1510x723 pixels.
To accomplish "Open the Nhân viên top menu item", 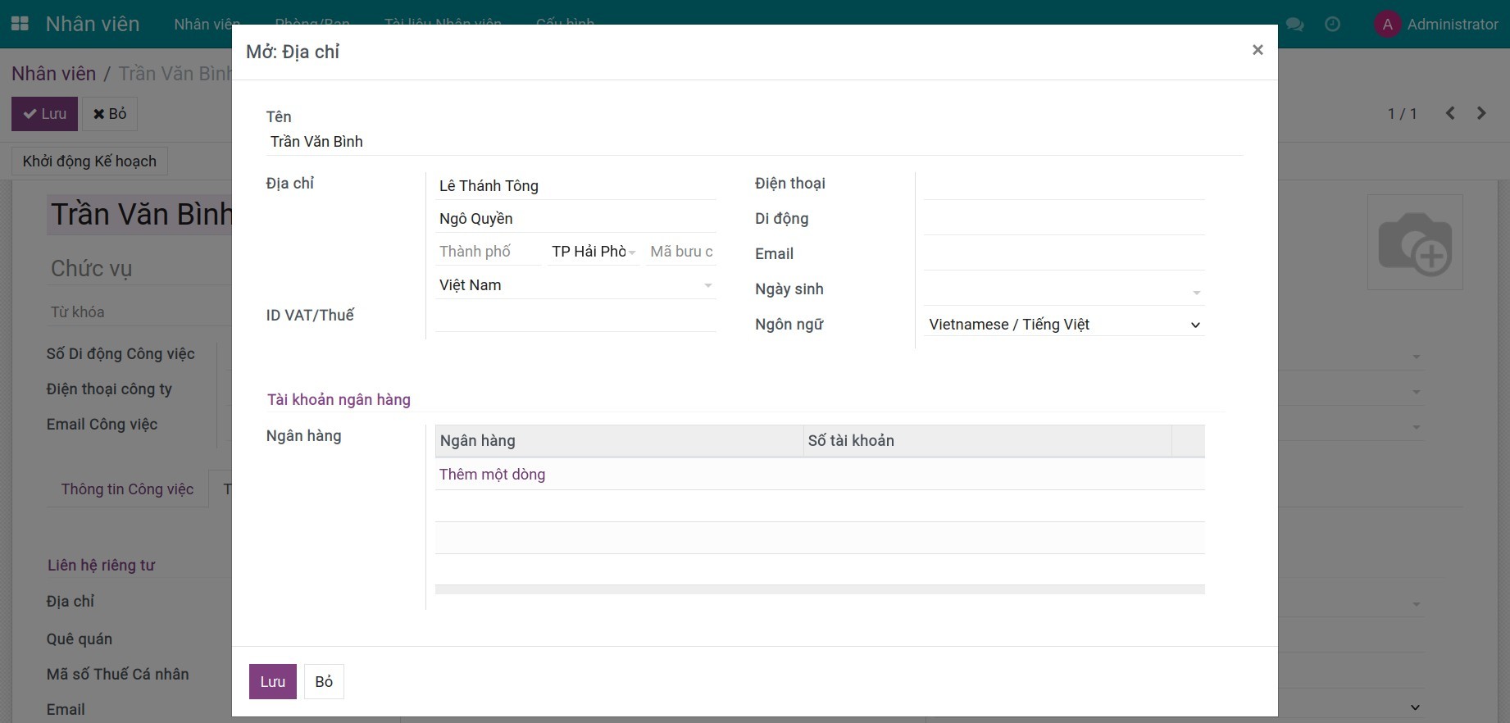I will pyautogui.click(x=207, y=25).
